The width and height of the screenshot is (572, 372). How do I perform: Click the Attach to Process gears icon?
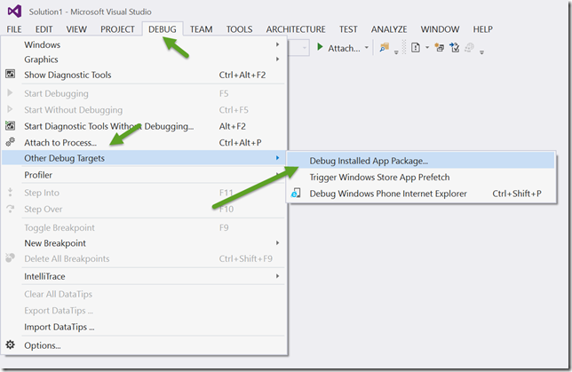coord(11,142)
